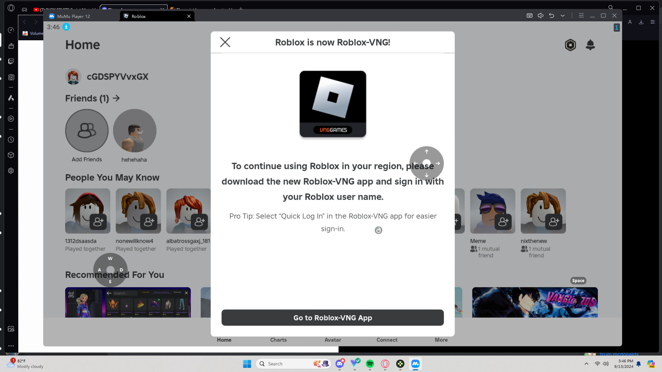
Task: Open weather widget showing 82°F
Action: click(26, 364)
